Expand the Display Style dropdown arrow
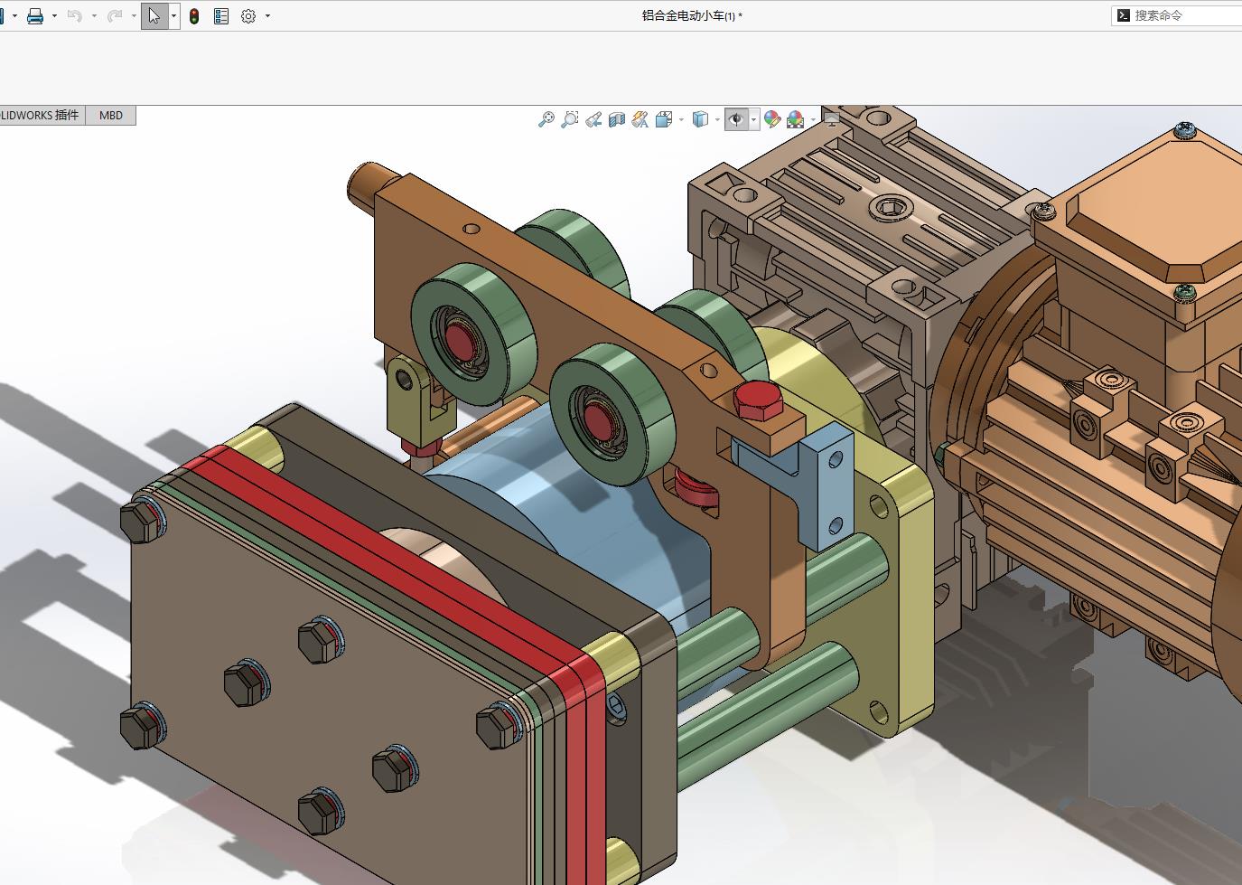Image resolution: width=1242 pixels, height=885 pixels. 717,119
